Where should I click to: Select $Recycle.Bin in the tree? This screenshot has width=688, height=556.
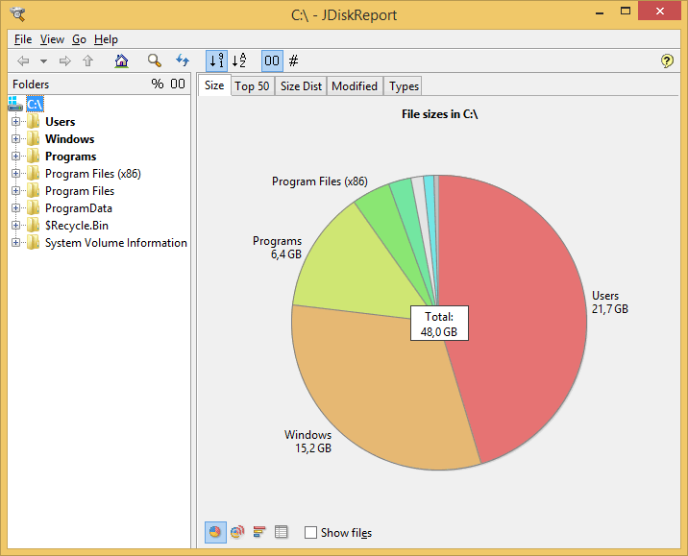(x=77, y=226)
